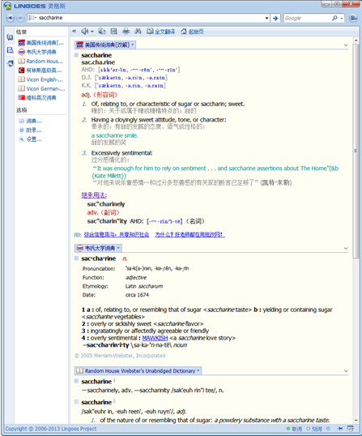Click the binoculars find icon
The width and height of the screenshot is (362, 436).
coord(138,32)
